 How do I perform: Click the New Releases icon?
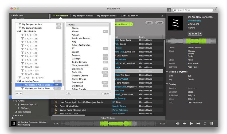click(16, 112)
